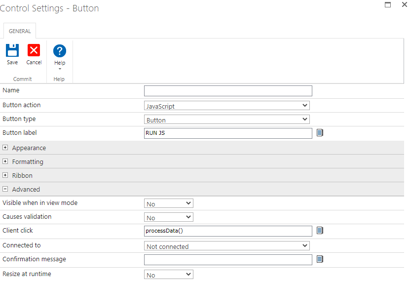Screen dimensions: 410x281
Task: Open editor icon beside Client click field
Action: [320, 231]
